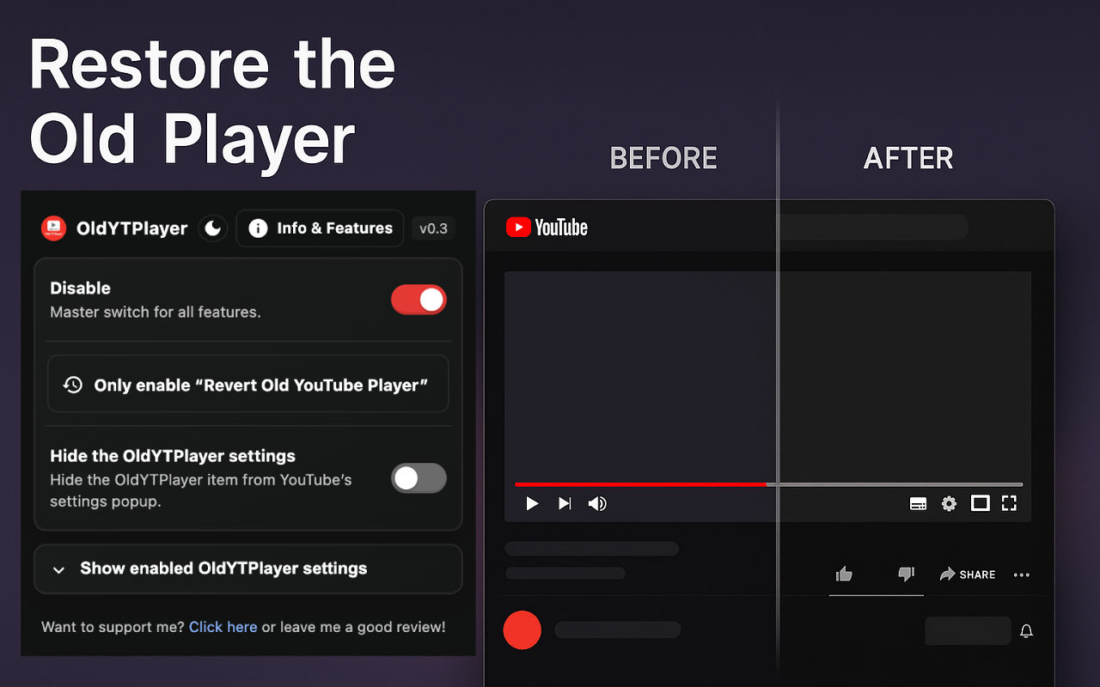Follow the Click here support link
This screenshot has width=1100, height=687.
223,627
